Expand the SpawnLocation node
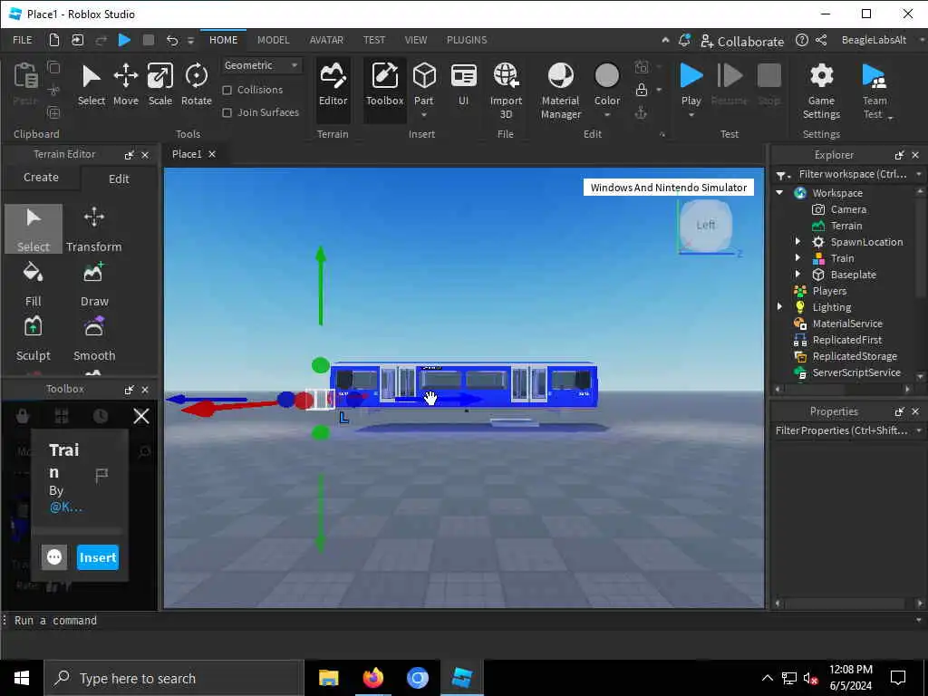The height and width of the screenshot is (696, 928). click(x=797, y=241)
